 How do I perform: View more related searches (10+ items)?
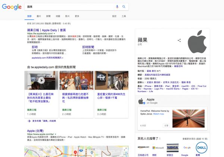point(195,139)
